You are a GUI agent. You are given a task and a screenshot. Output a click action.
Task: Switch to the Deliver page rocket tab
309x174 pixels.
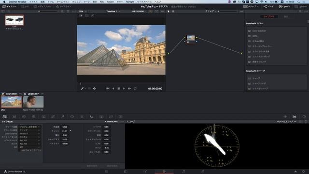point(203,172)
